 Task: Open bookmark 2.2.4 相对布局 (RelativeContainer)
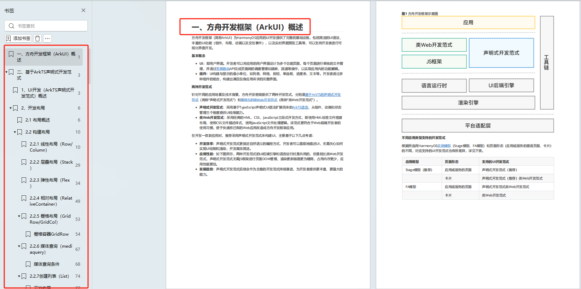click(51, 201)
